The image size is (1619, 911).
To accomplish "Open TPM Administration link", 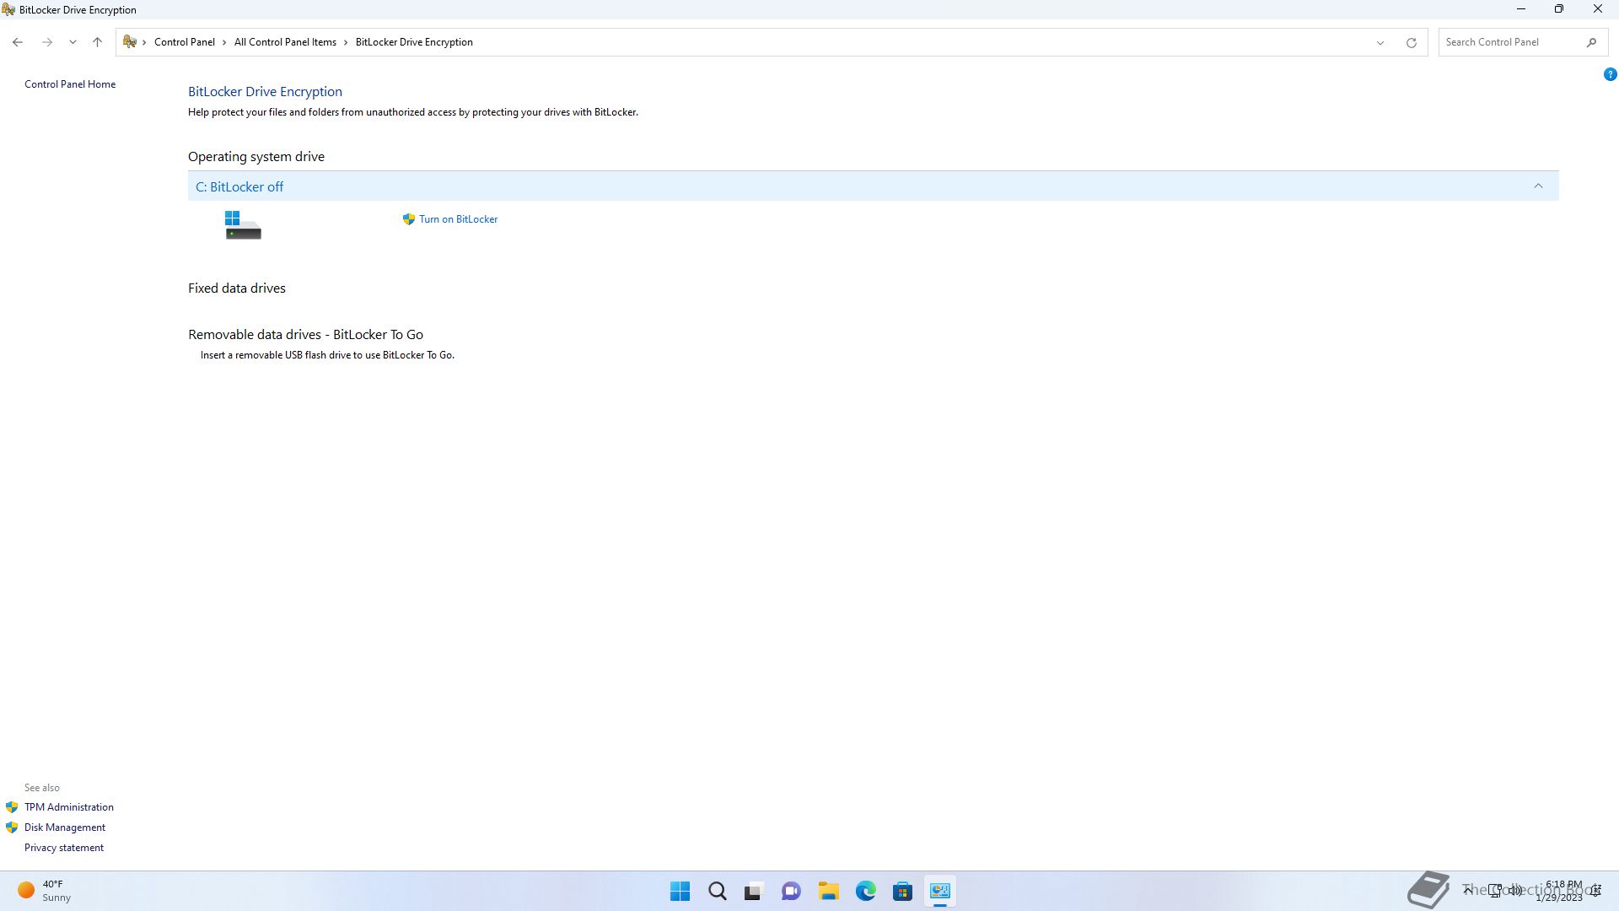I will 69,807.
